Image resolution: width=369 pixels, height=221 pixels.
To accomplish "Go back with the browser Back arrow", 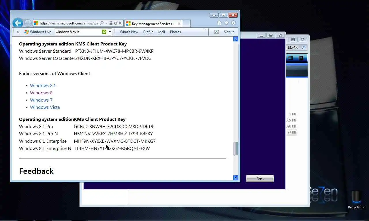I will click(18, 23).
